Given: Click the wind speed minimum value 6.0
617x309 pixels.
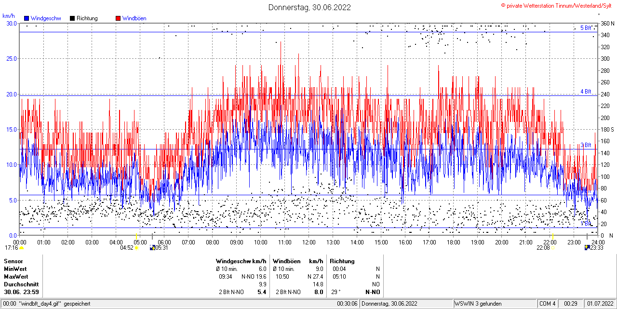Looking at the screenshot, I should pos(262,269).
